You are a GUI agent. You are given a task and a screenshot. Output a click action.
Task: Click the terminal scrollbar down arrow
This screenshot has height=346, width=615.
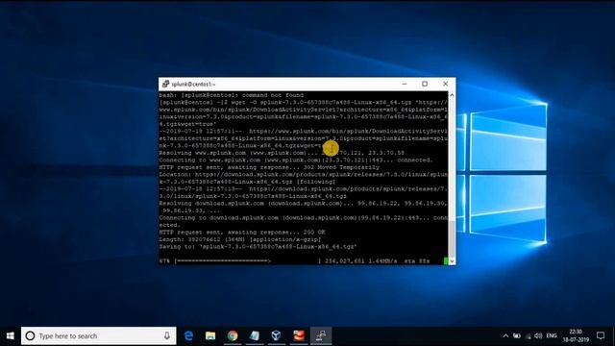(x=452, y=261)
